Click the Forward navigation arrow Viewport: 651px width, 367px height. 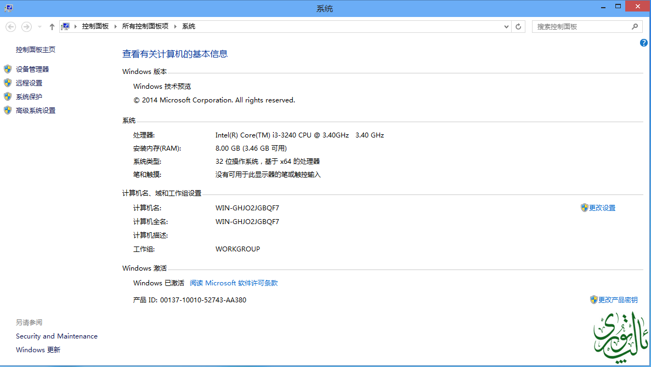click(x=26, y=26)
